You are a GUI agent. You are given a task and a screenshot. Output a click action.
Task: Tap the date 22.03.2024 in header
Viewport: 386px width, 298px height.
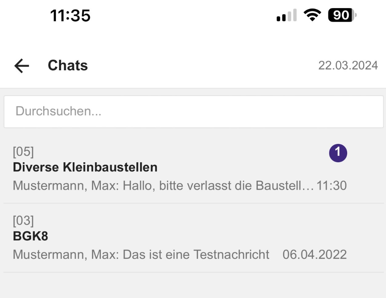(348, 65)
